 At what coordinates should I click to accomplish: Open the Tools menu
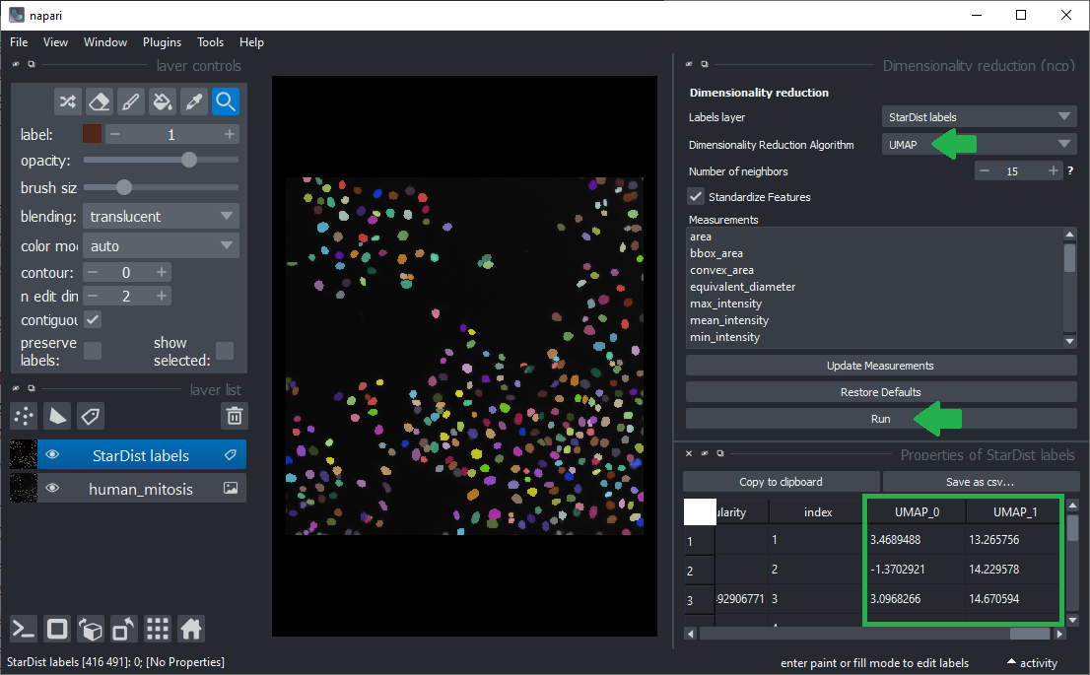click(x=210, y=42)
